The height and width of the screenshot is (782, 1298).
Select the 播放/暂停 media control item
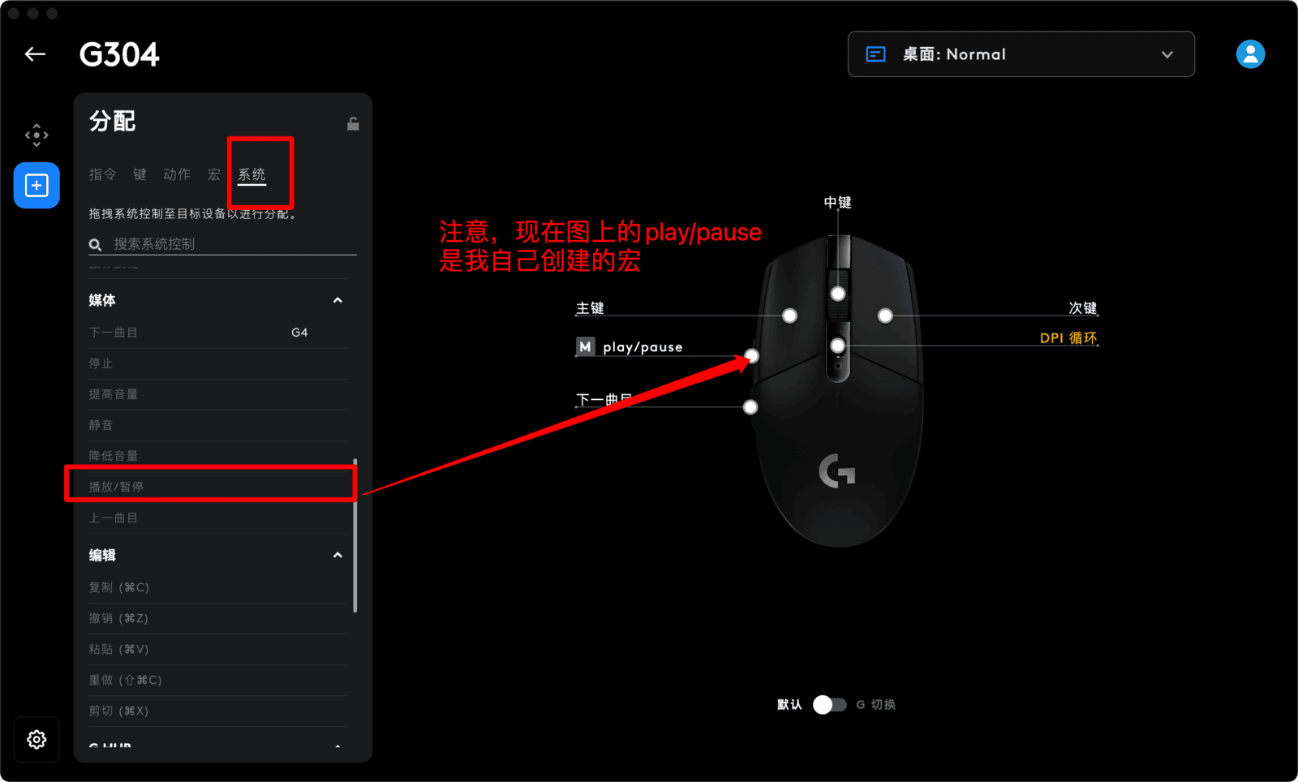click(x=217, y=487)
